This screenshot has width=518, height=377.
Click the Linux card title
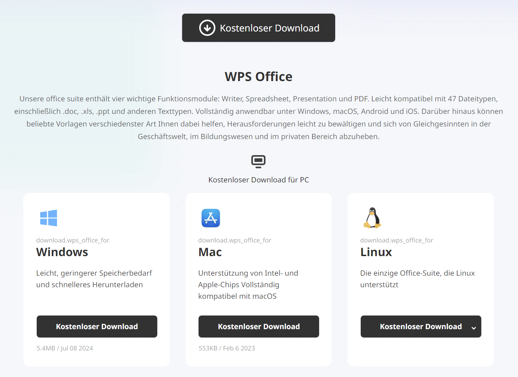click(x=376, y=252)
